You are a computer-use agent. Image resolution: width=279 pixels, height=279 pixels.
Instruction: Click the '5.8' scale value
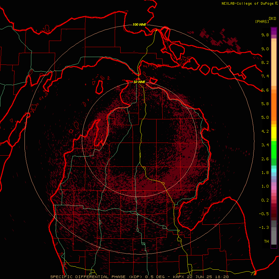(x=265, y=104)
